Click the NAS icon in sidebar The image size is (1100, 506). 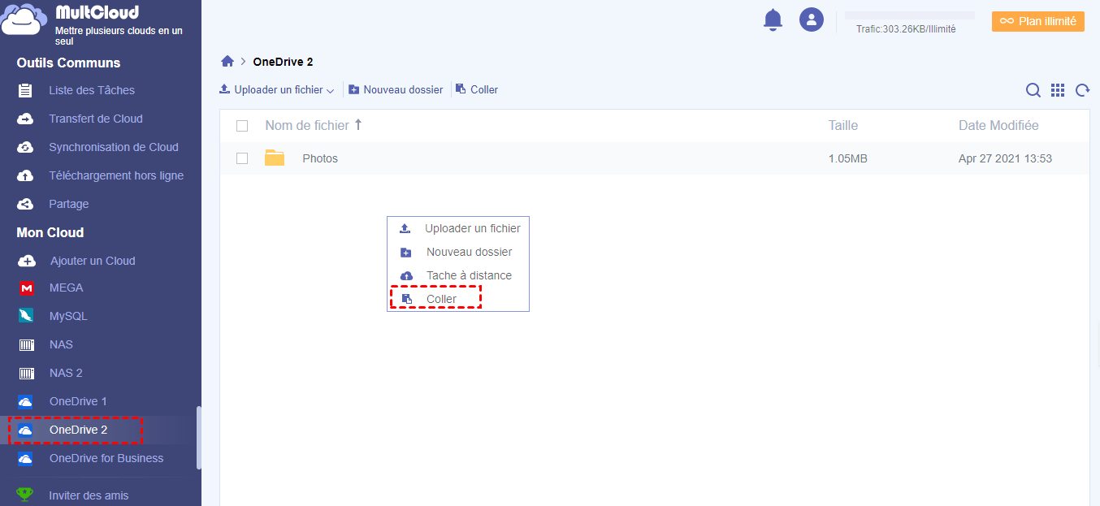point(27,345)
